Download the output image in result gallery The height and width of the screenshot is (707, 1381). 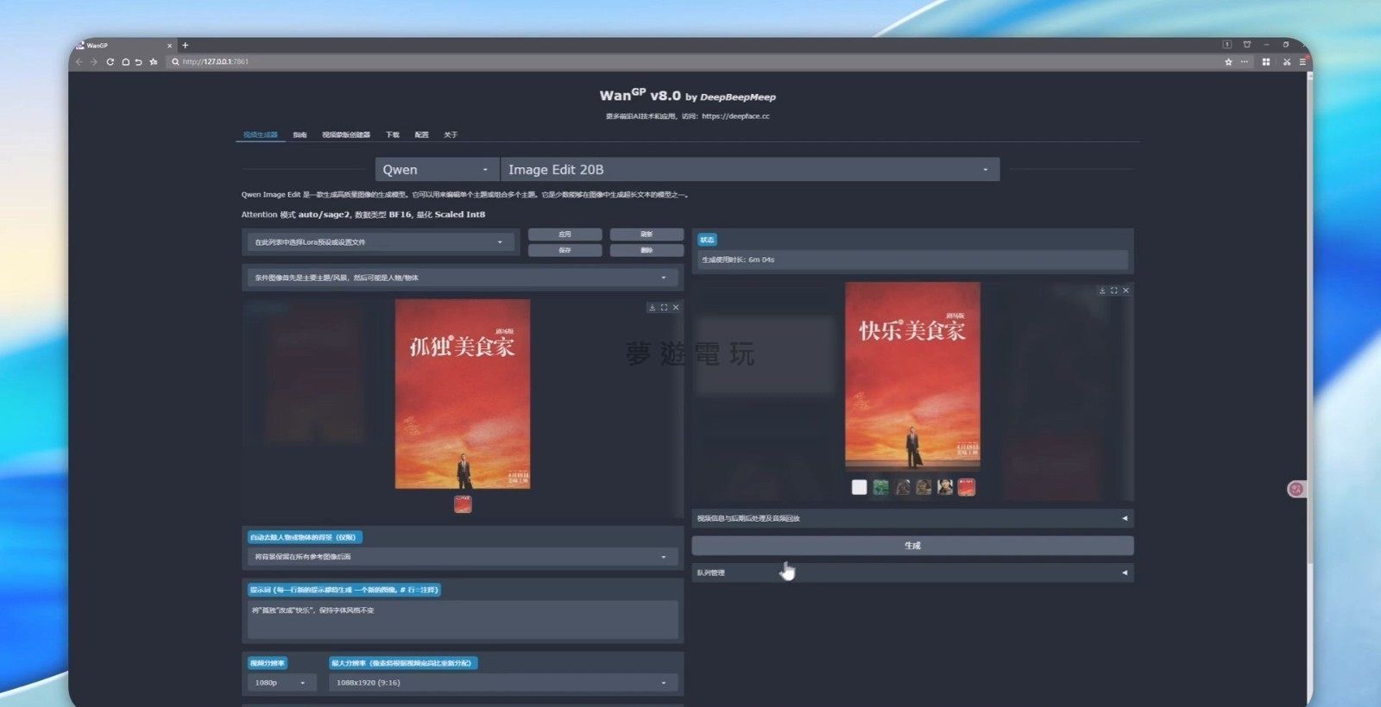[1102, 291]
